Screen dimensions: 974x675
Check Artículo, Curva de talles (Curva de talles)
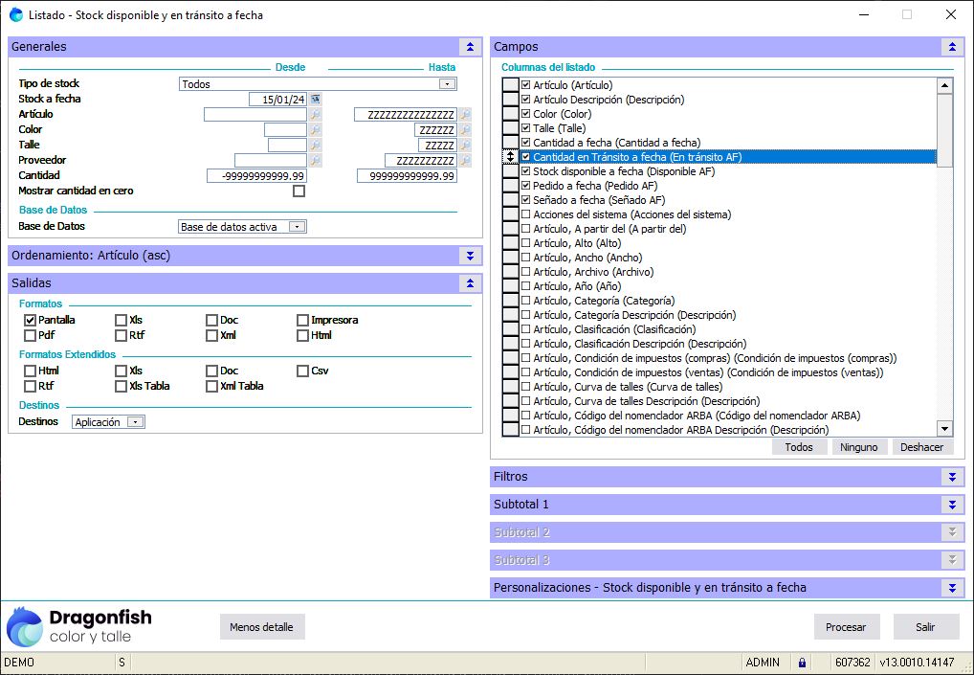(526, 387)
